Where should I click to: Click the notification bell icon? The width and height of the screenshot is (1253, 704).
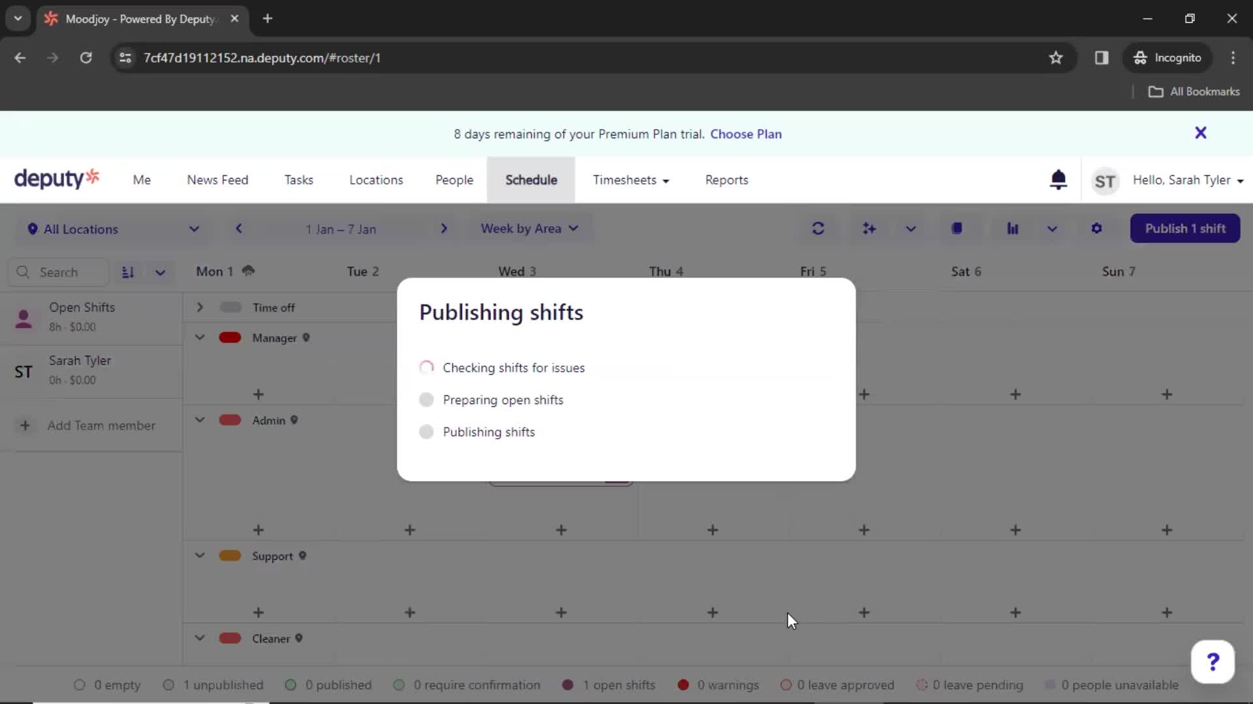click(x=1058, y=180)
